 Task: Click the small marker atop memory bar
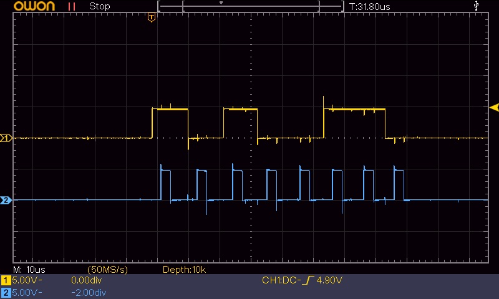(x=221, y=3)
